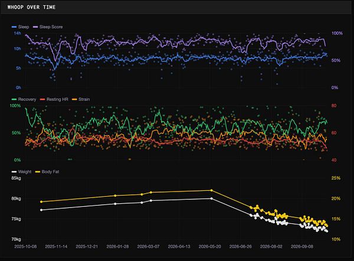Click the 70kg weight axis label
354x261 pixels.
tap(16, 239)
